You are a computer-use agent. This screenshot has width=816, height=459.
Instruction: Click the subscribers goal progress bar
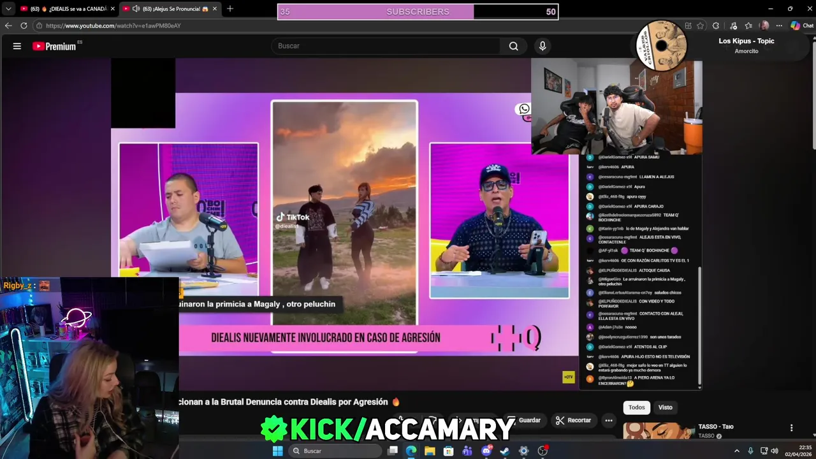click(418, 11)
